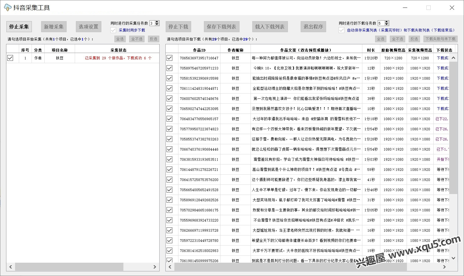Toggle 采集时同步下载 checkbox
Viewport: 464px width, 276px height.
[113, 30]
